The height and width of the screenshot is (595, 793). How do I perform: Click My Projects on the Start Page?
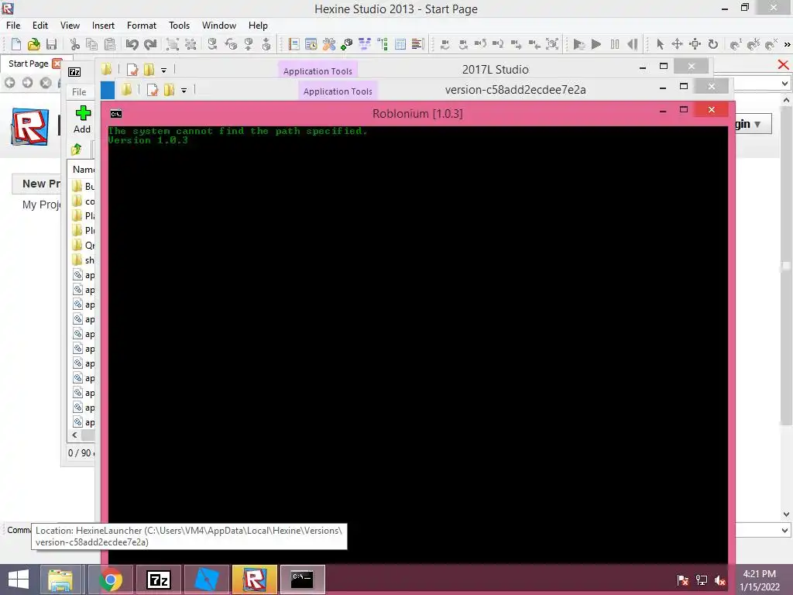pyautogui.click(x=42, y=205)
